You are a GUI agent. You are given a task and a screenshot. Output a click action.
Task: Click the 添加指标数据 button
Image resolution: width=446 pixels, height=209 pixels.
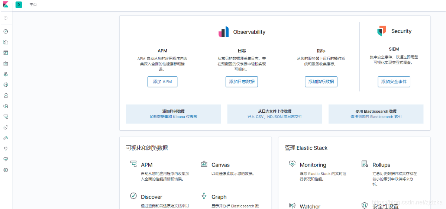tap(321, 82)
